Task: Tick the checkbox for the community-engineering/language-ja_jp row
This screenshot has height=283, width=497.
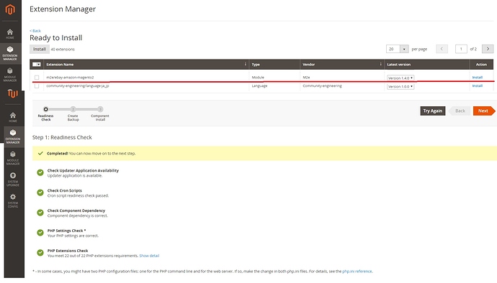Action: [x=37, y=86]
